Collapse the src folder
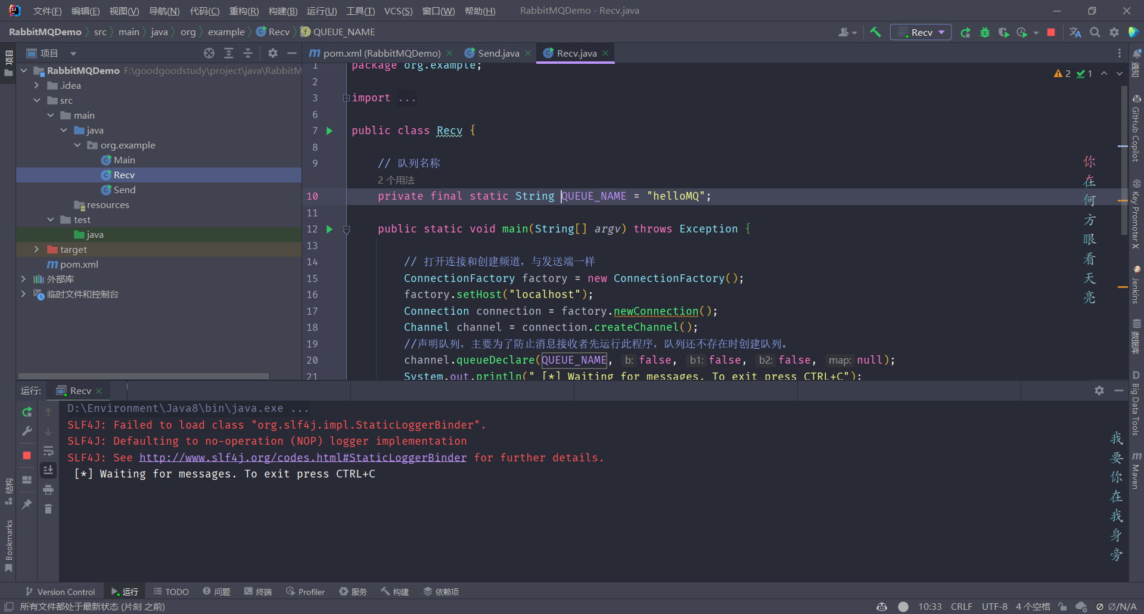Image resolution: width=1144 pixels, height=614 pixels. point(37,100)
